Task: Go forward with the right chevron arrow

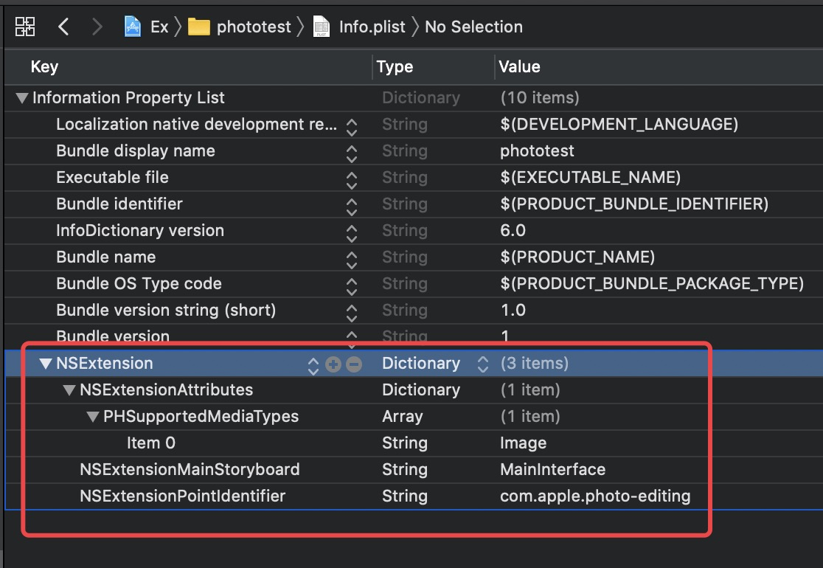Action: [97, 27]
